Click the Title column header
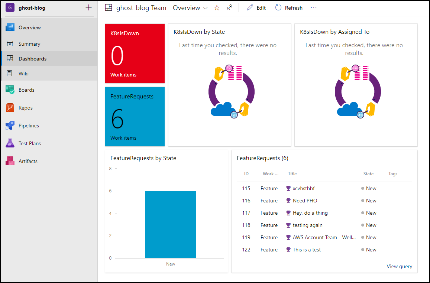The image size is (430, 283). (292, 174)
